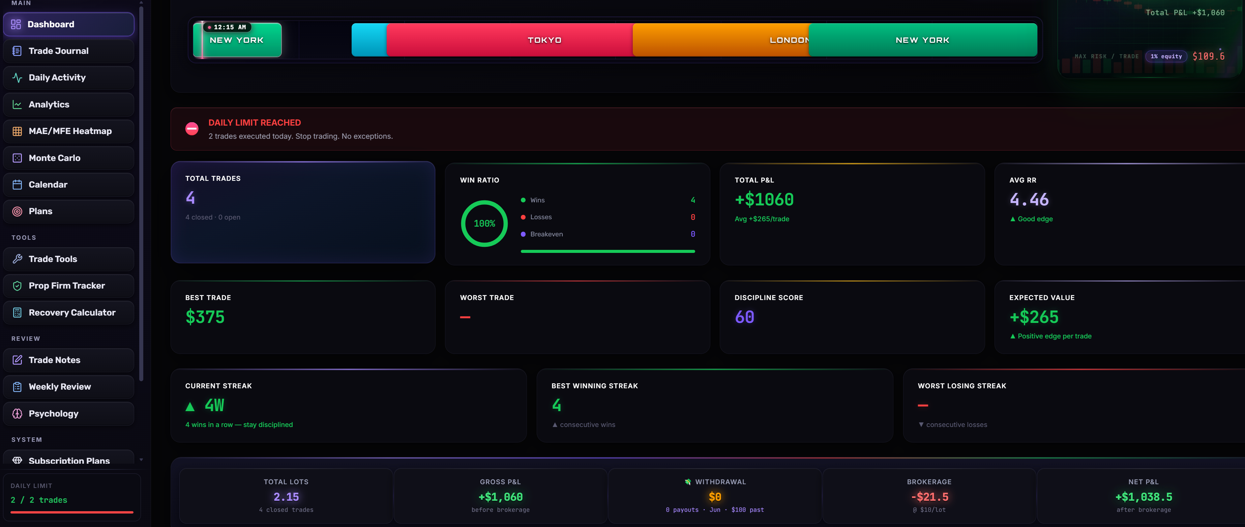
Task: Click the Subscription Plans diamond icon
Action: point(17,460)
